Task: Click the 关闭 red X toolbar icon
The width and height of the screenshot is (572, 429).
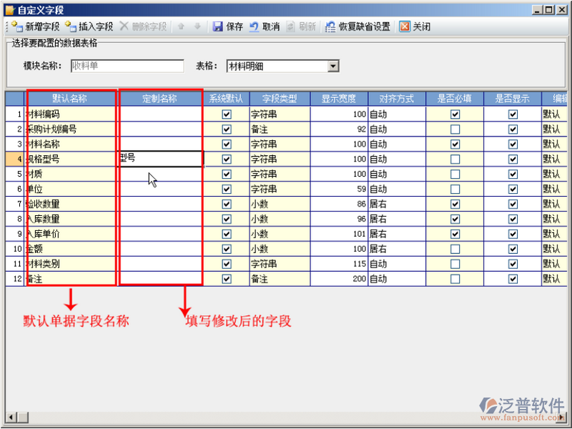Action: [405, 26]
